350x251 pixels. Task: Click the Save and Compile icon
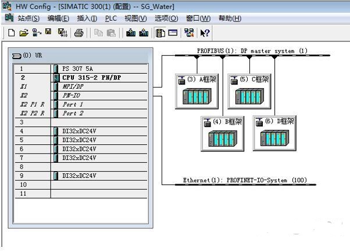(63, 32)
